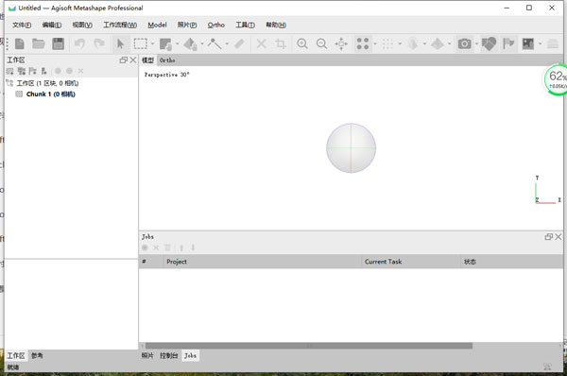The image size is (567, 376).
Task: Open the dense cloud view dropdown arrow
Action: click(400, 43)
